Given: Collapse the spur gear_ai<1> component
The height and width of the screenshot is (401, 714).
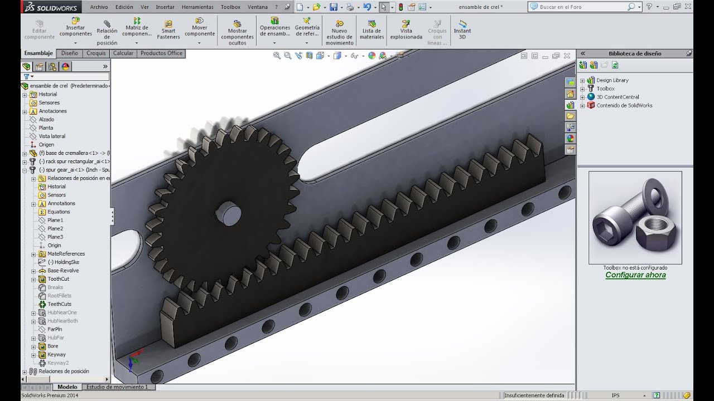Looking at the screenshot, I should [x=25, y=170].
